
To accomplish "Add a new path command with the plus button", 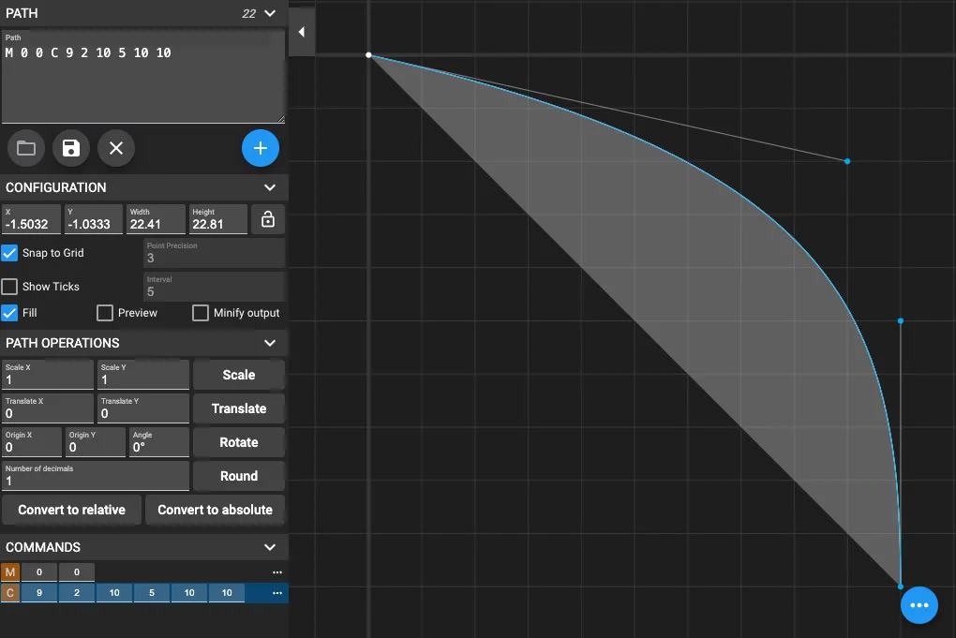I will click(261, 147).
